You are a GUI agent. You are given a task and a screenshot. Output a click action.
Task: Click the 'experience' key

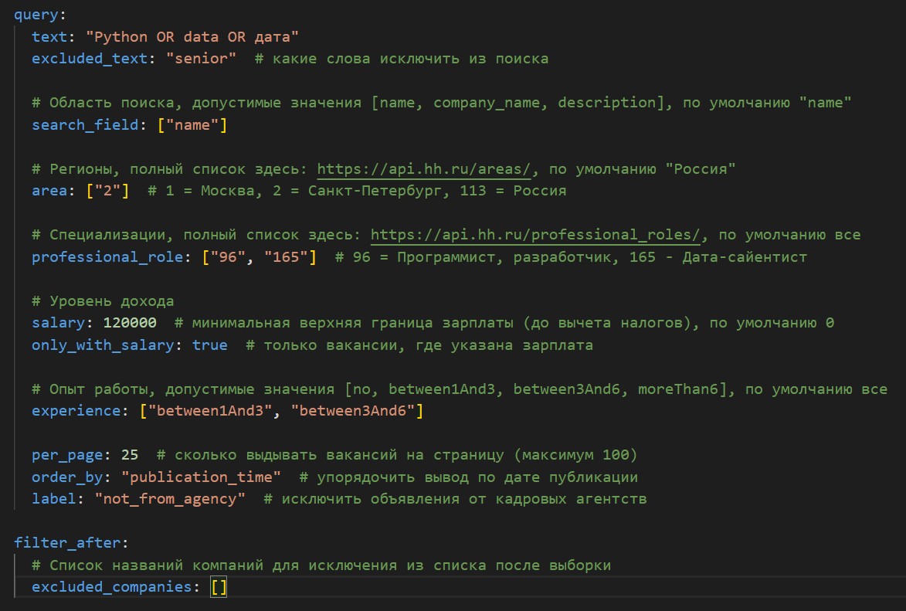[x=76, y=411]
